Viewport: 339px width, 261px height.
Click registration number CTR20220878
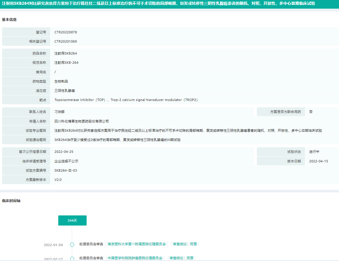point(65,32)
